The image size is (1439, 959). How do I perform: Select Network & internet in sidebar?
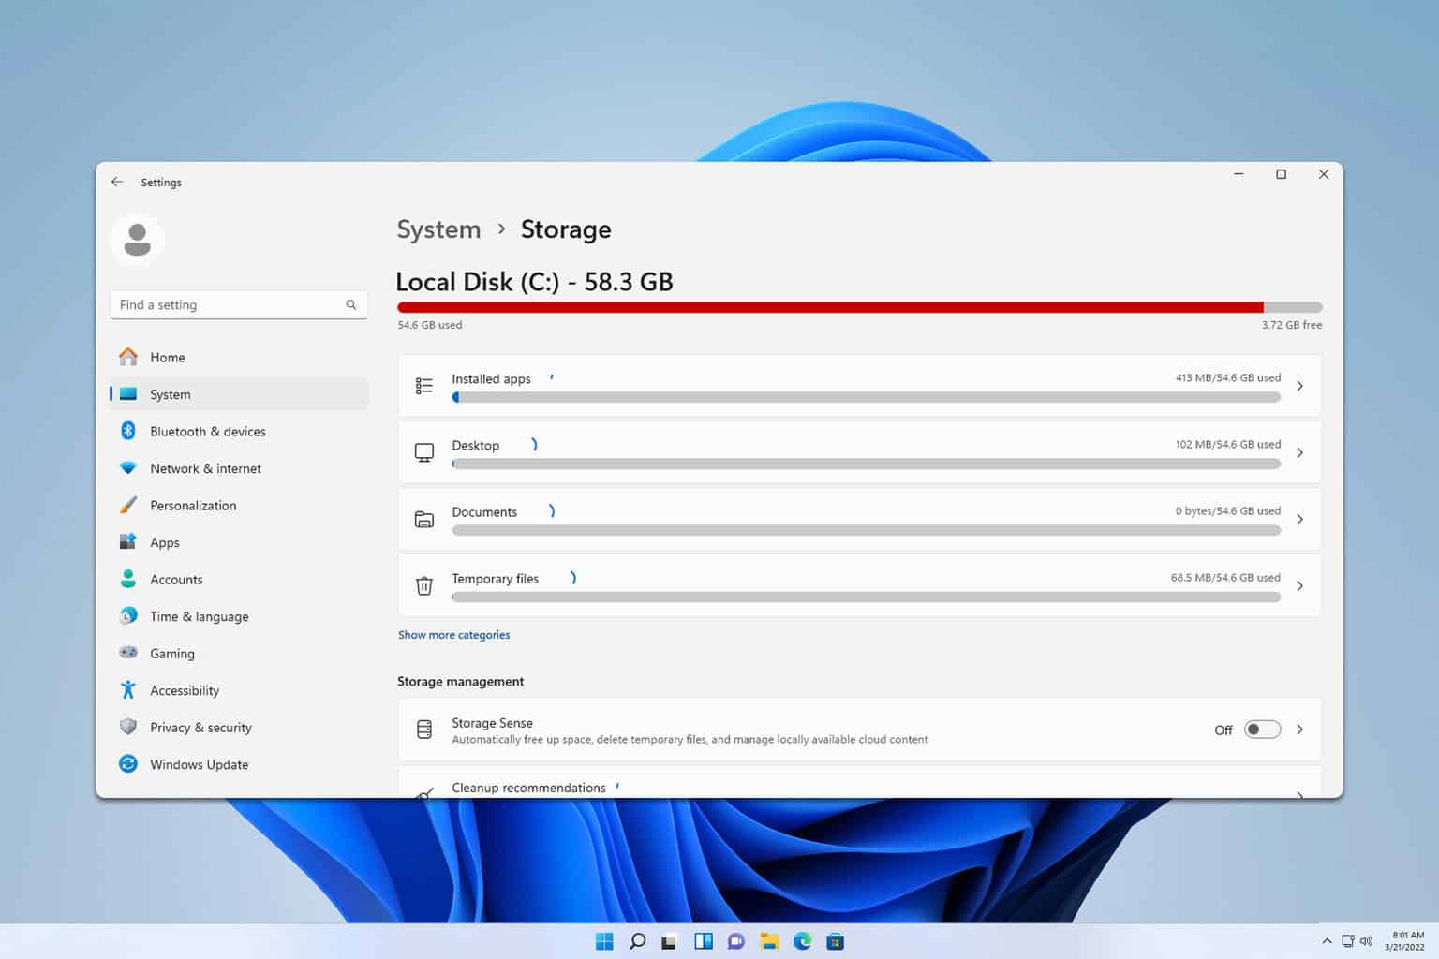(x=239, y=468)
